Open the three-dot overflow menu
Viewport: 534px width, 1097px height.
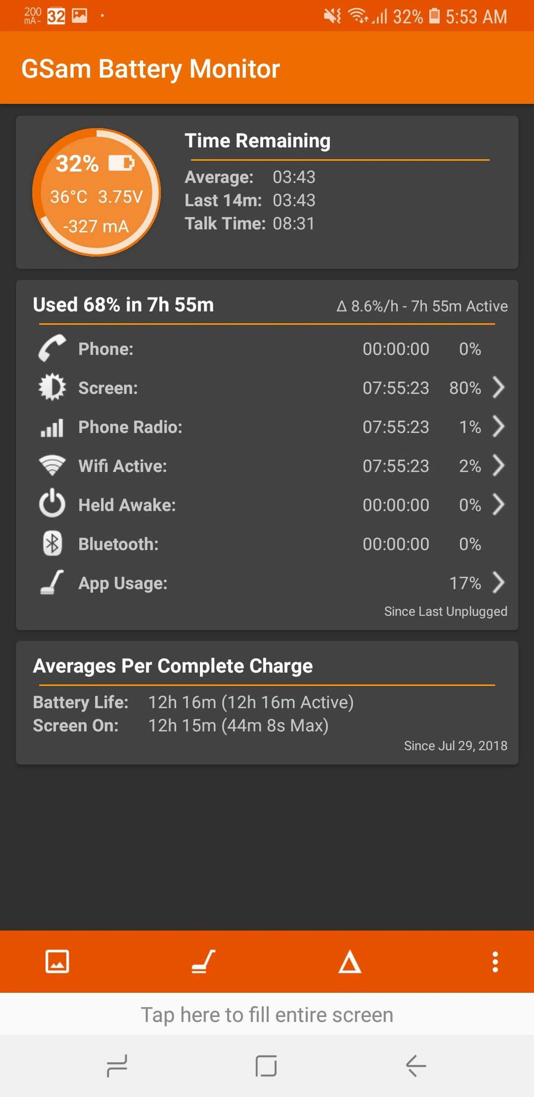point(495,962)
